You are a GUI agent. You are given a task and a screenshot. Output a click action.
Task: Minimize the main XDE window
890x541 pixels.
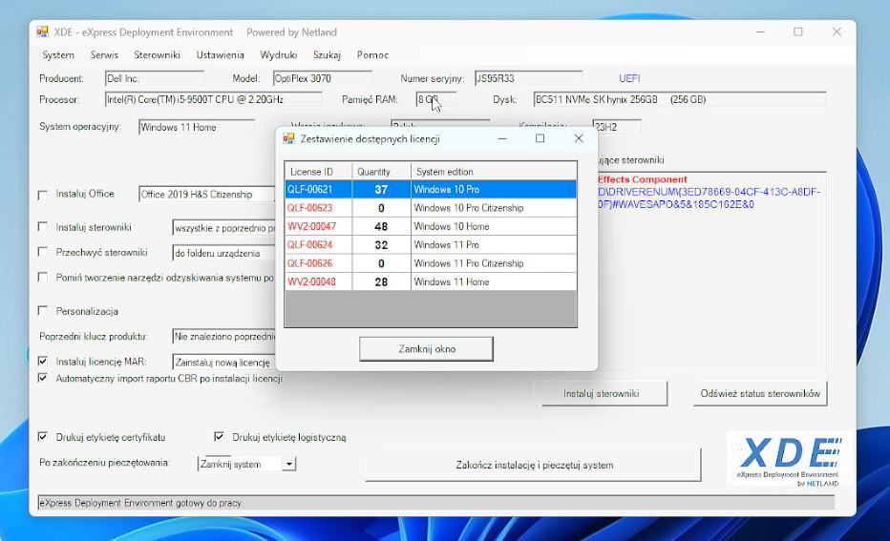(759, 32)
